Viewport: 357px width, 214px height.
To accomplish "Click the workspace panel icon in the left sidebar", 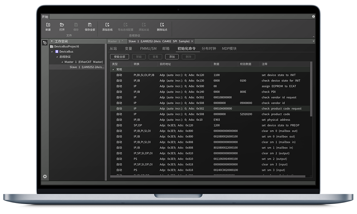I will [45, 43].
